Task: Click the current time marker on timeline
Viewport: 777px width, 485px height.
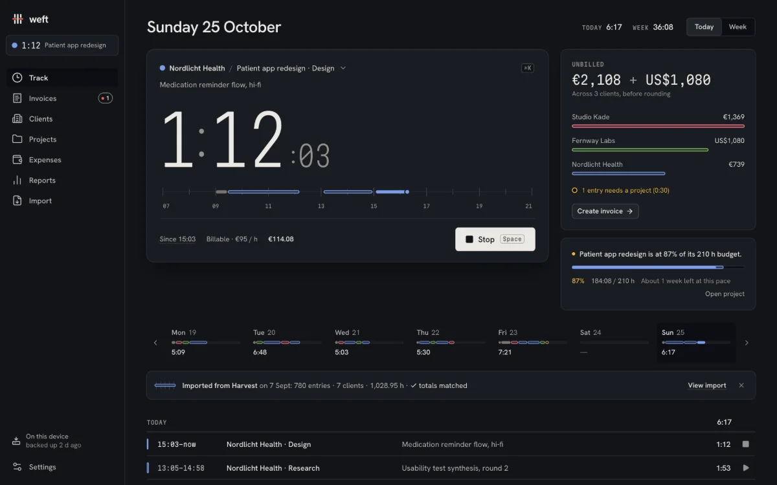Action: pos(407,191)
